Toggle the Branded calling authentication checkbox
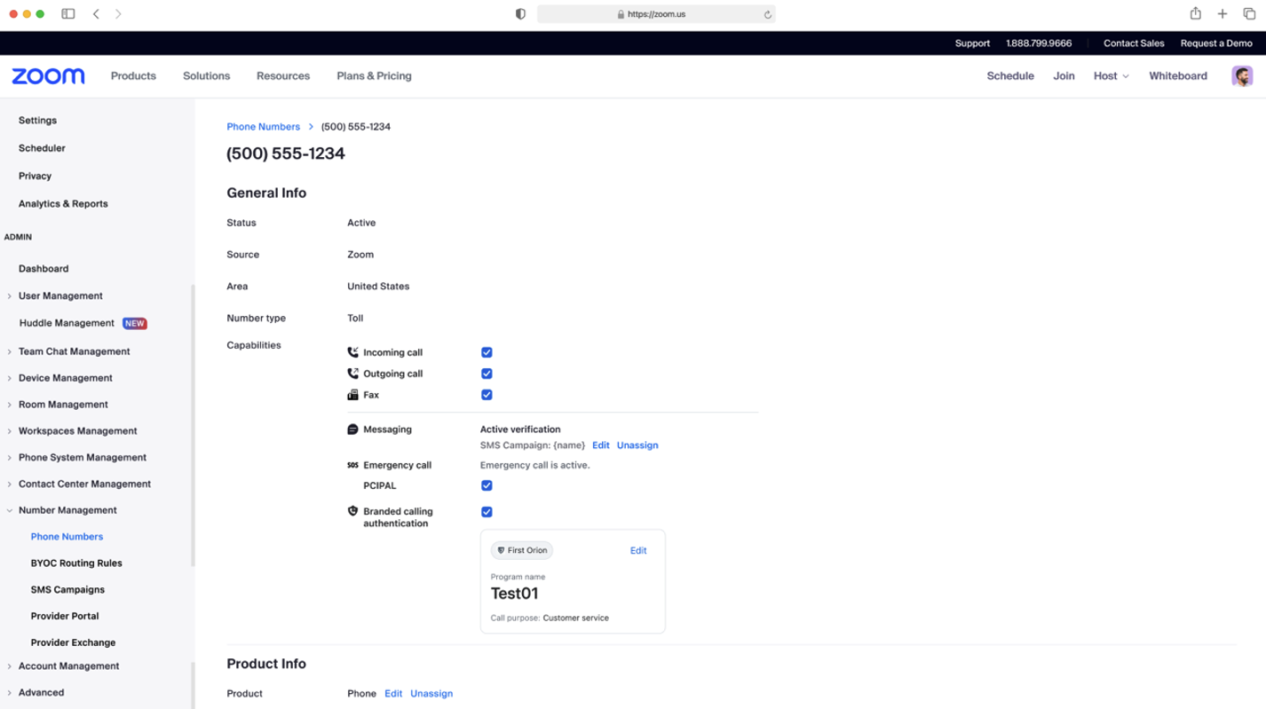The height and width of the screenshot is (709, 1266). coord(487,512)
